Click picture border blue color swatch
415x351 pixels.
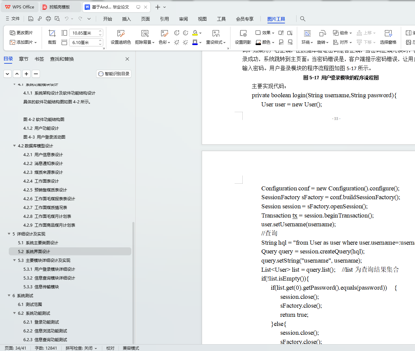(195, 42)
